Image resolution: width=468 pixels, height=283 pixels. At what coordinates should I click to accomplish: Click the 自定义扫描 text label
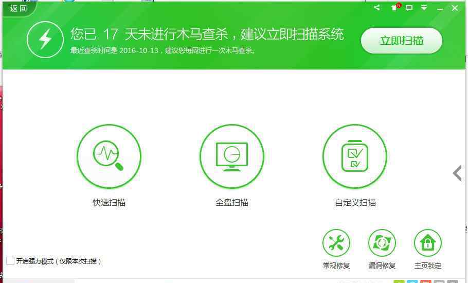355,203
